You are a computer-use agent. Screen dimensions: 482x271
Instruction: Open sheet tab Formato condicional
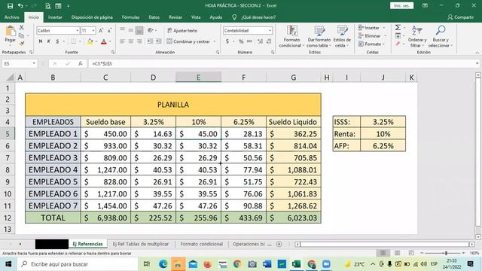point(201,244)
